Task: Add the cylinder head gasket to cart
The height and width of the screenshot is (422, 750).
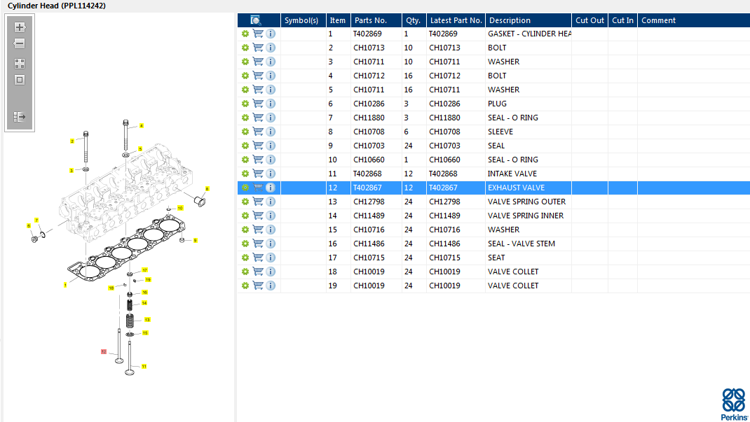Action: tap(258, 34)
